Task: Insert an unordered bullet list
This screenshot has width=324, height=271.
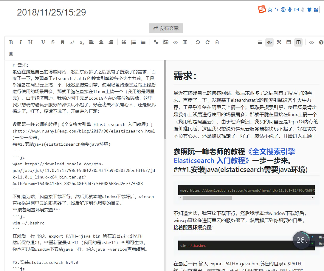Action: 143,42
